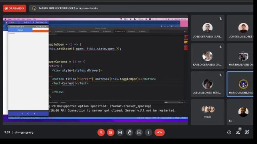Click the View style styles.vDrawer line
This screenshot has width=257, height=144.
[77, 70]
